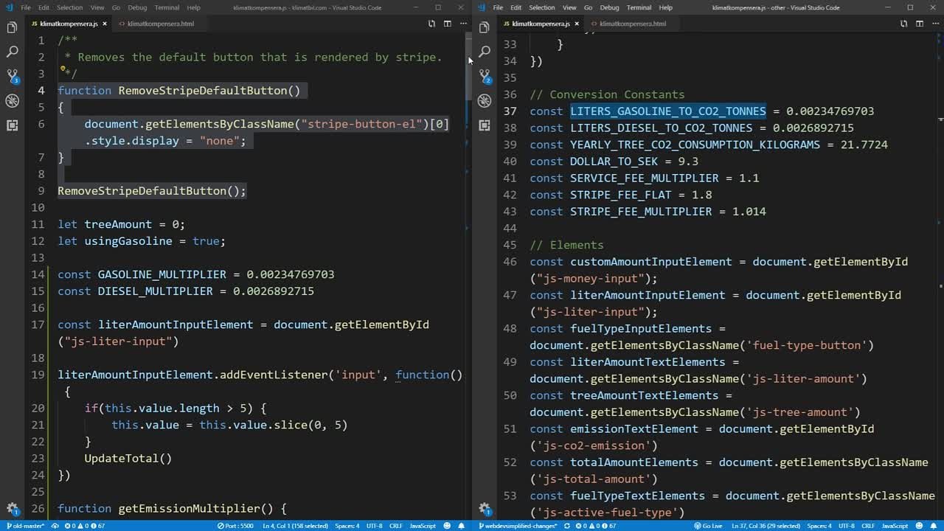944x531 pixels.
Task: Open File menu in left window
Action: point(26,7)
